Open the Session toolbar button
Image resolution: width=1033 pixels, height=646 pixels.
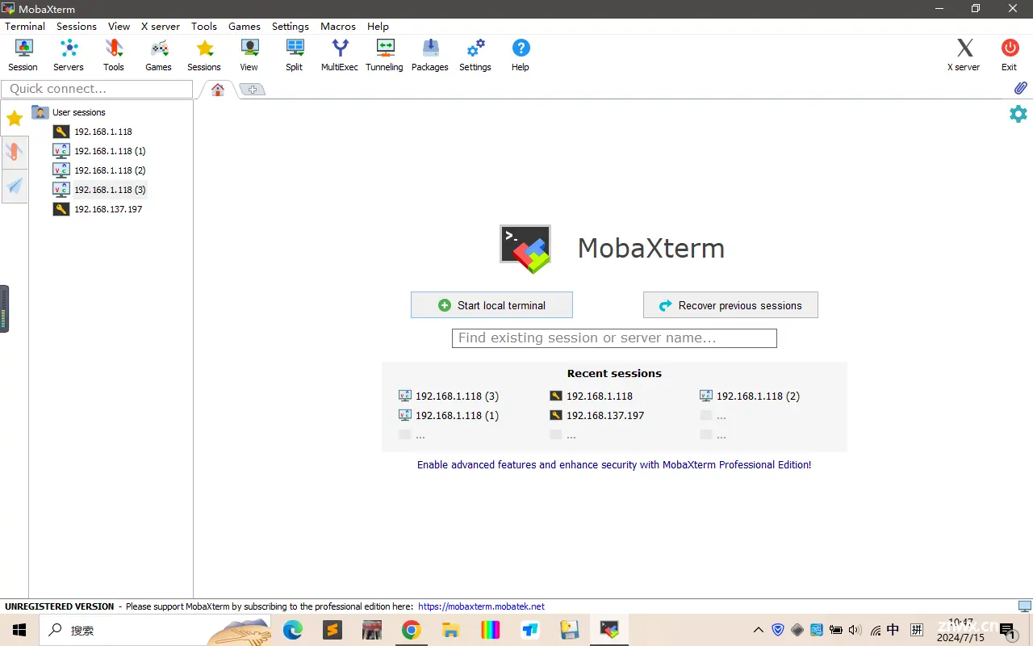23,55
